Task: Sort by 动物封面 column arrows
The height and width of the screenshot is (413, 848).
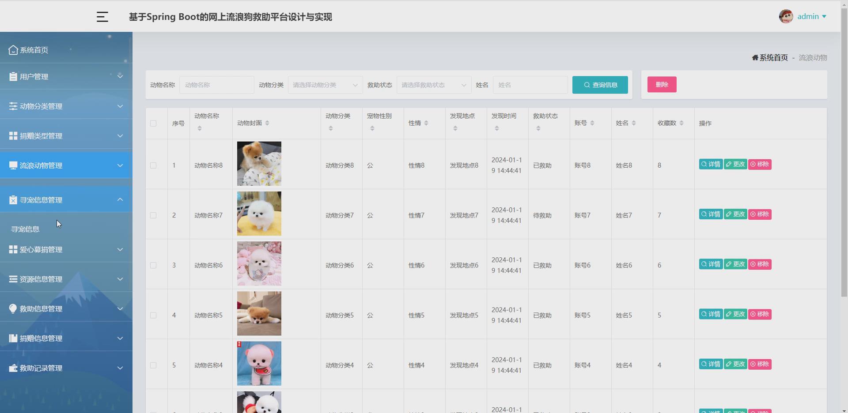Action: (x=267, y=123)
